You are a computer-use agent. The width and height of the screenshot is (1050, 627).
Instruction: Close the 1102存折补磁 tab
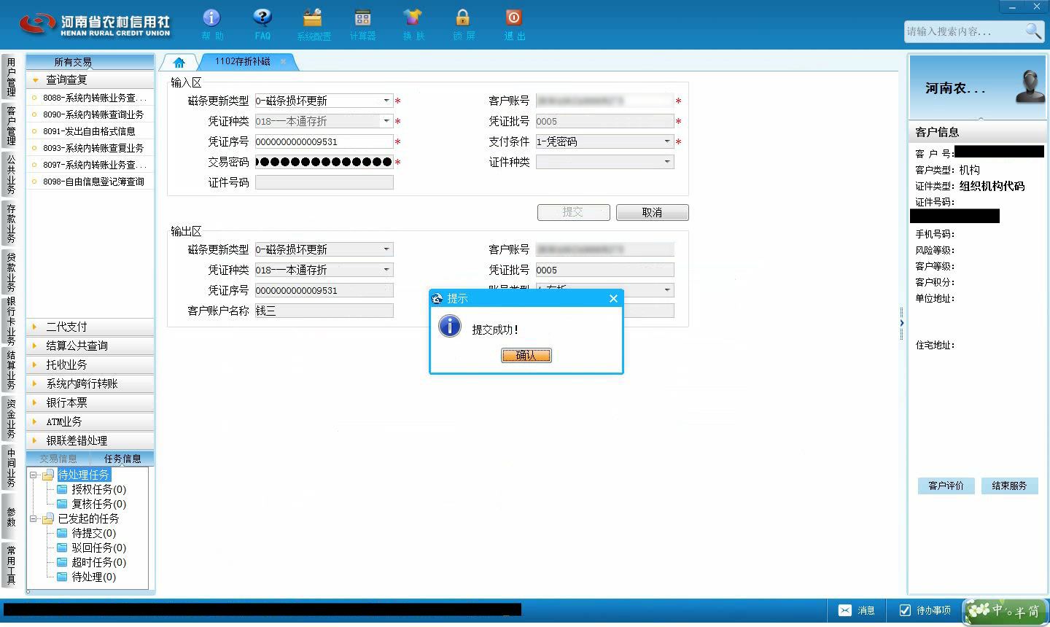(283, 62)
